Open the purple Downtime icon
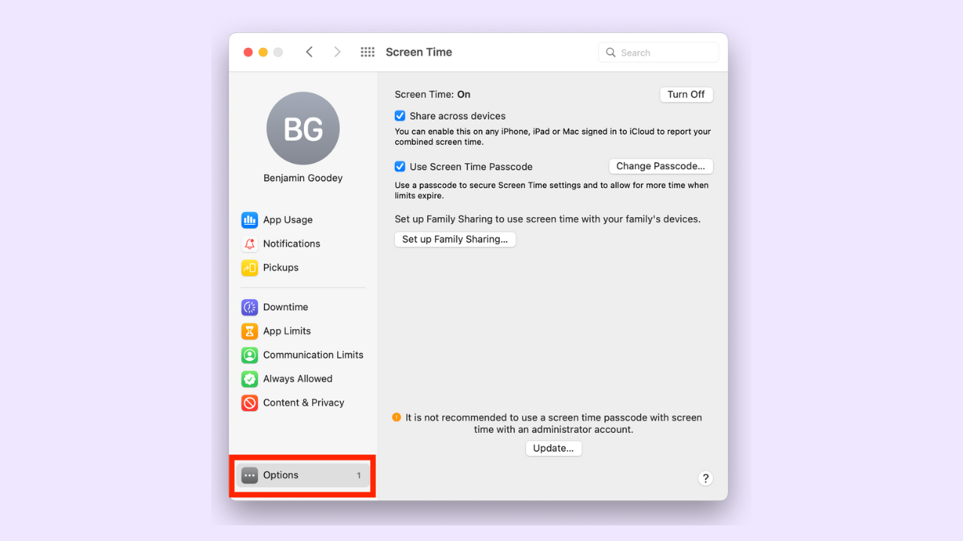The height and width of the screenshot is (541, 963). click(x=250, y=307)
